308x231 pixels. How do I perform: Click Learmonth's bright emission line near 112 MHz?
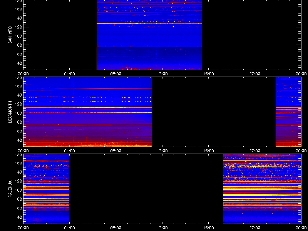pyautogui.click(x=88, y=107)
